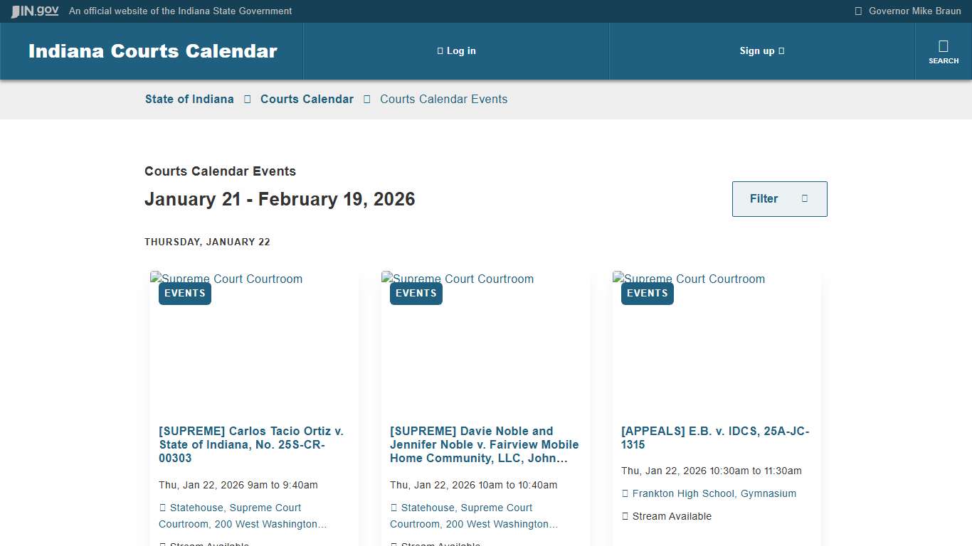Click the breadcrumb separator after Courts Calendar

(366, 99)
